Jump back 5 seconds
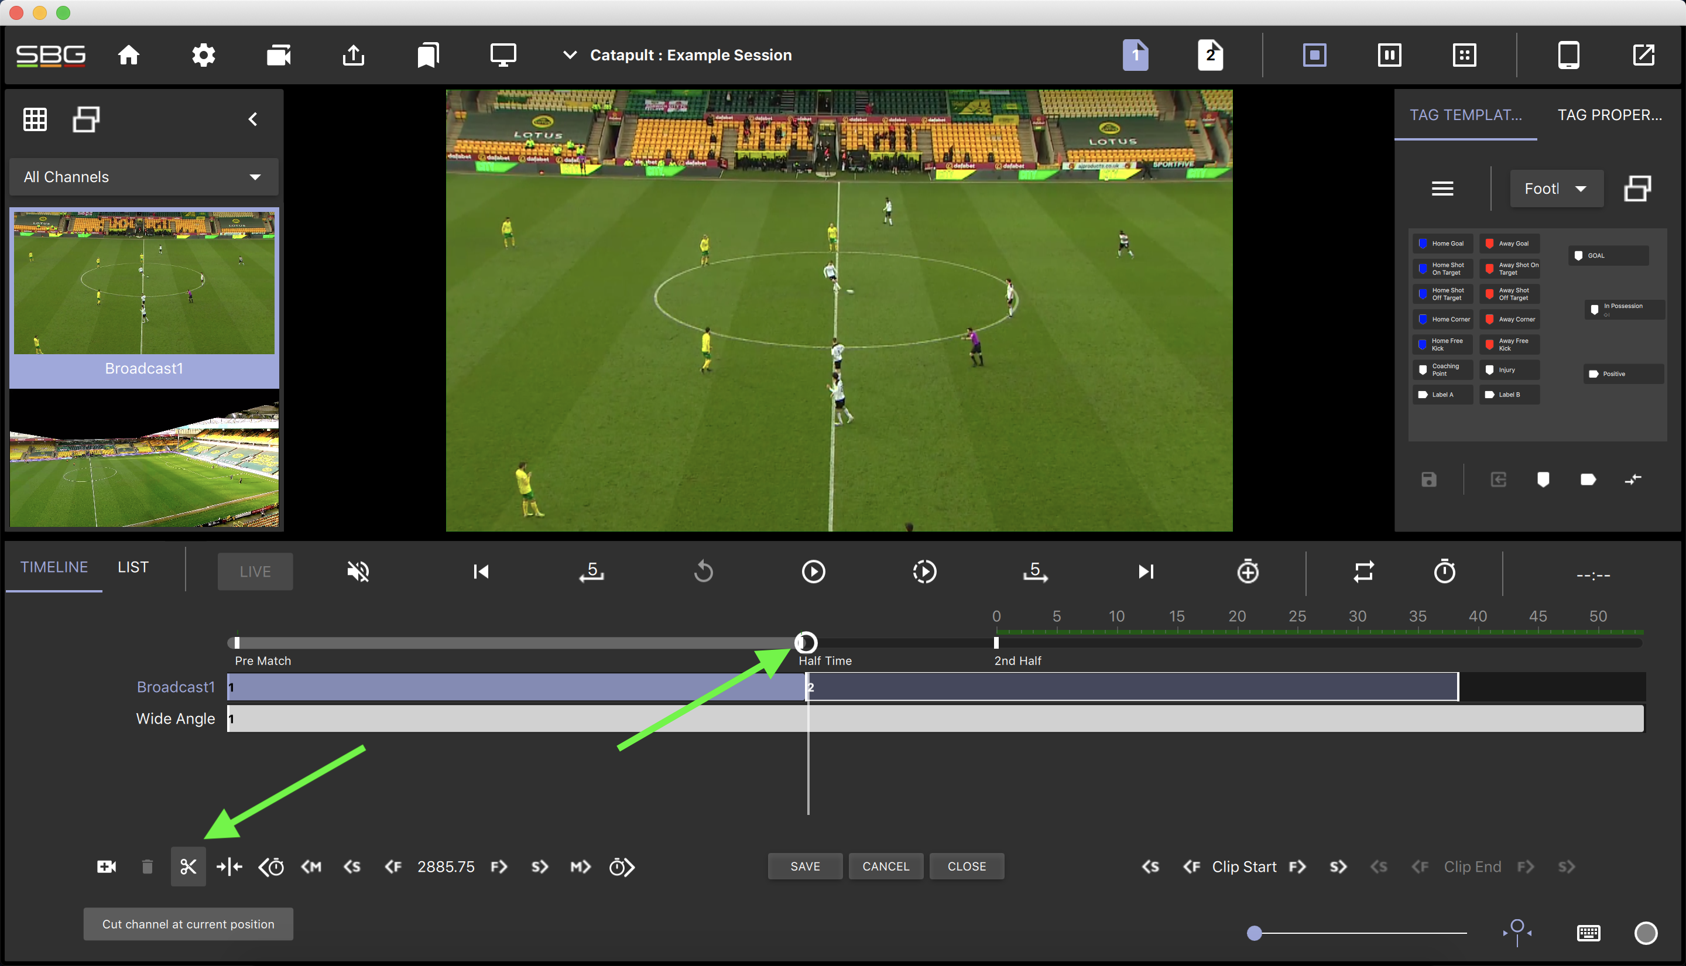 (x=592, y=571)
